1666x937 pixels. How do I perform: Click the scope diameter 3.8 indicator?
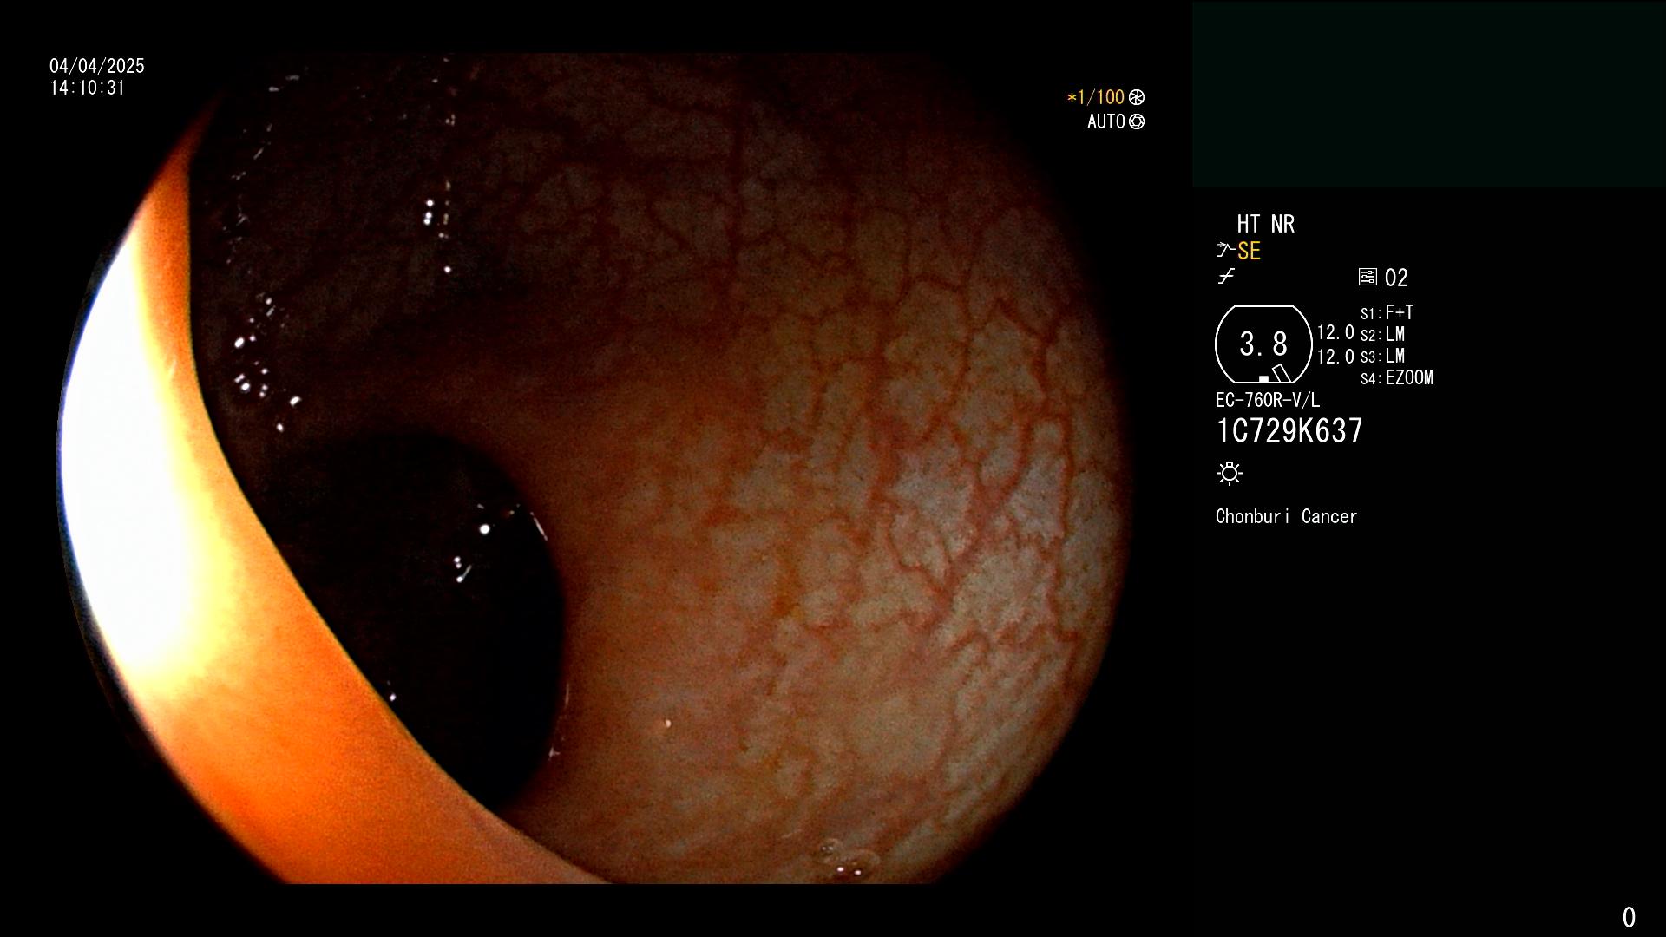[1263, 344]
